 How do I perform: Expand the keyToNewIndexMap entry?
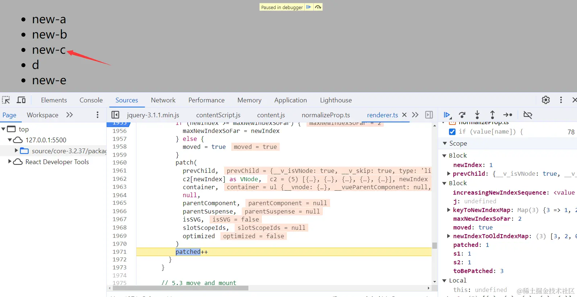coord(449,210)
